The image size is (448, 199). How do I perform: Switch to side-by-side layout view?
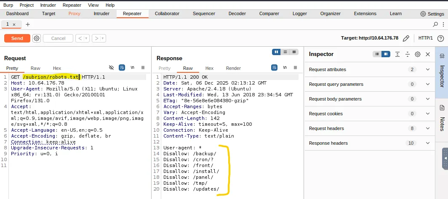(277, 52)
